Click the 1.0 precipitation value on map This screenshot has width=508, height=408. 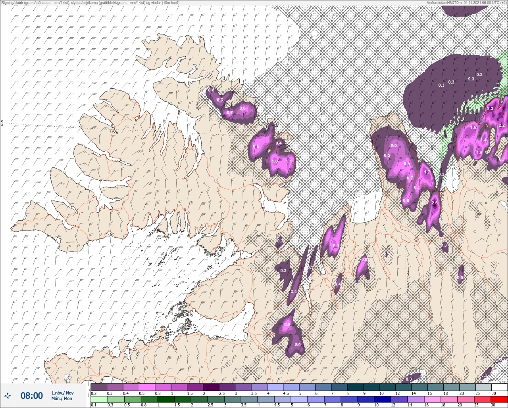tap(275, 161)
